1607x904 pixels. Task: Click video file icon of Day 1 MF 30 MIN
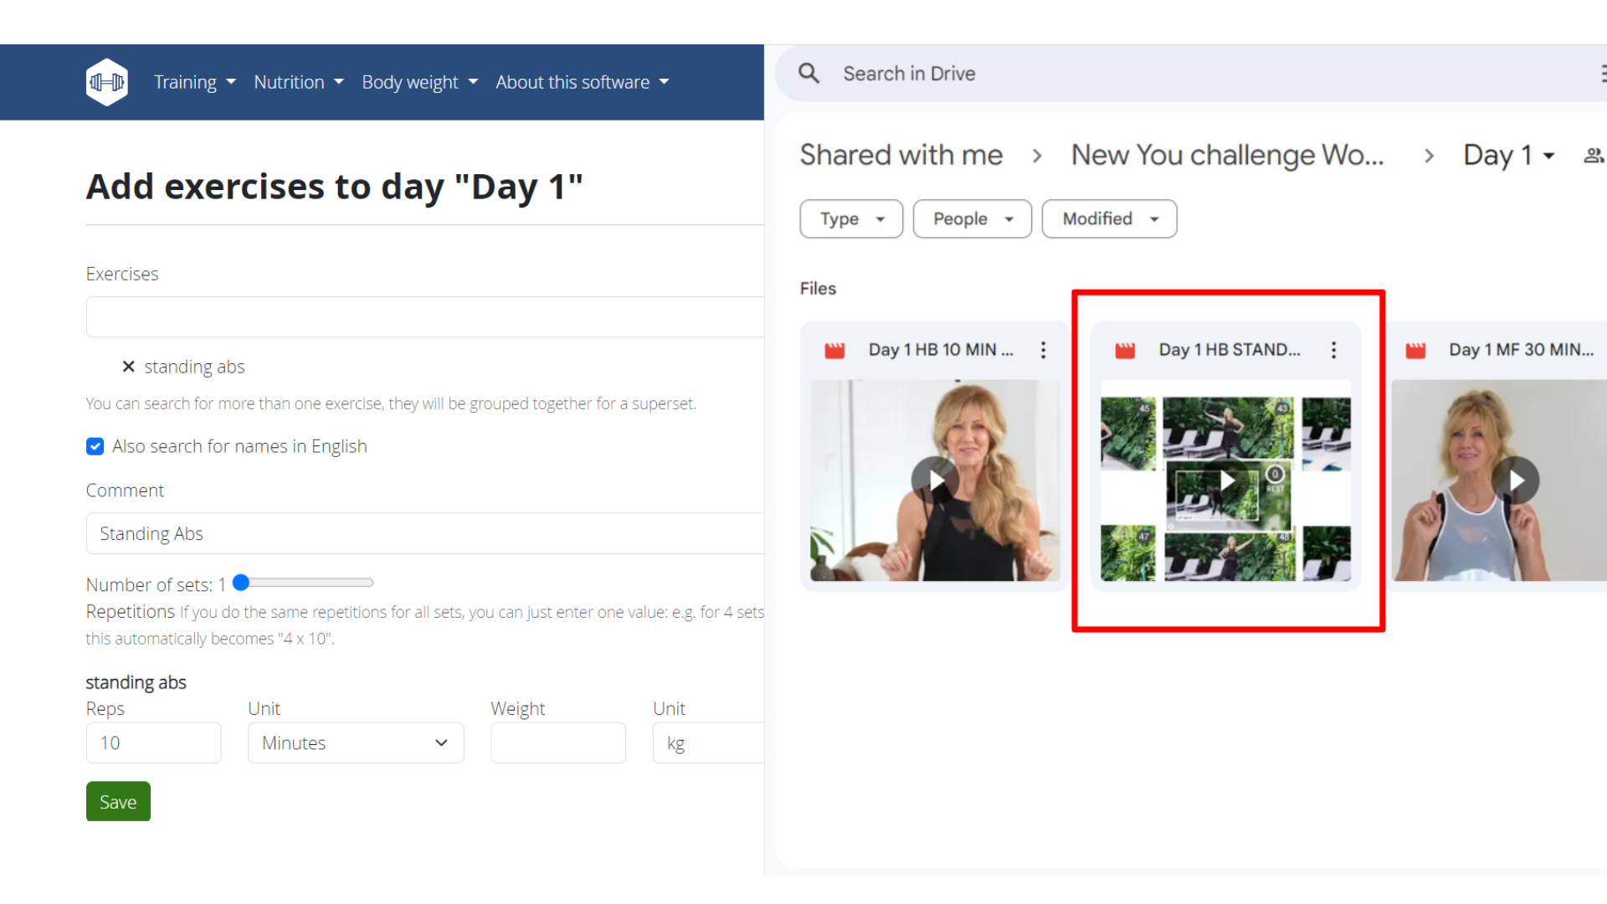point(1415,350)
